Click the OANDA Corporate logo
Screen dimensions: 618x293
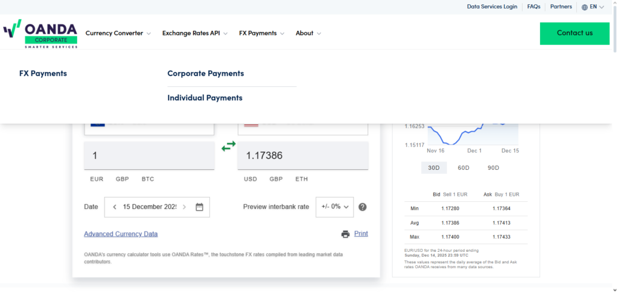(x=40, y=33)
